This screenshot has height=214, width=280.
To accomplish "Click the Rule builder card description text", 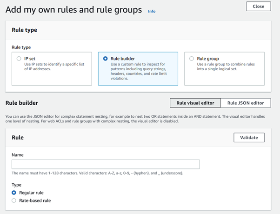I will (139, 71).
